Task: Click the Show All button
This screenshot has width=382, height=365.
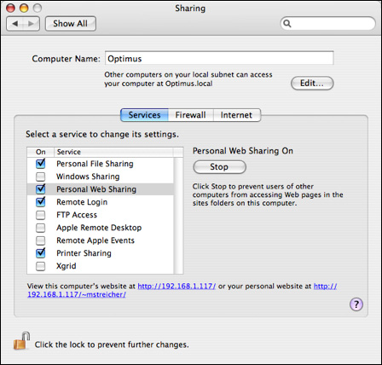Action: click(x=71, y=24)
